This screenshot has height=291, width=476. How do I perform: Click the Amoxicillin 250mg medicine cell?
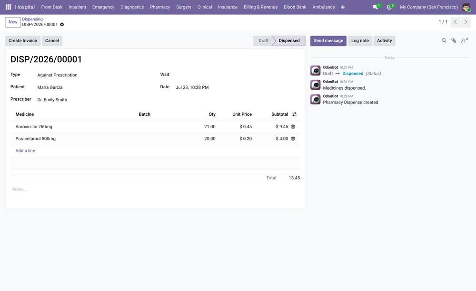(x=74, y=127)
